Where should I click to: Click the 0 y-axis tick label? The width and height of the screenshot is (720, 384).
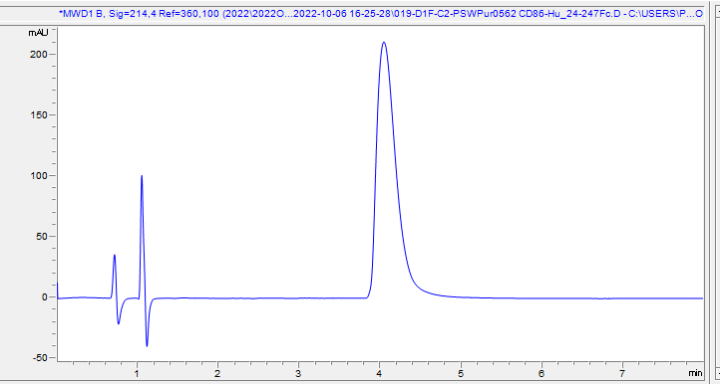point(45,296)
